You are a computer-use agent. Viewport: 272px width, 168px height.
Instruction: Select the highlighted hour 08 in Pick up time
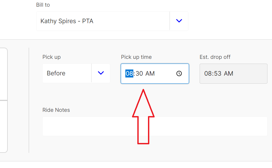pyautogui.click(x=129, y=73)
